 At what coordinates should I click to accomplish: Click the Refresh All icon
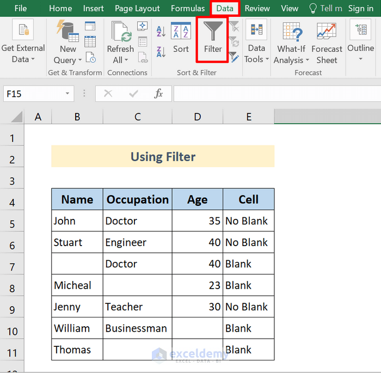point(121,32)
